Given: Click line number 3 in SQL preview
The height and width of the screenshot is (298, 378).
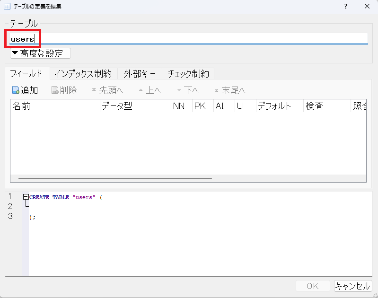Looking at the screenshot, I should 10,216.
